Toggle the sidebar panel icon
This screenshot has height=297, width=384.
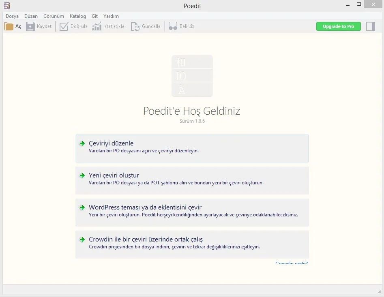371,26
